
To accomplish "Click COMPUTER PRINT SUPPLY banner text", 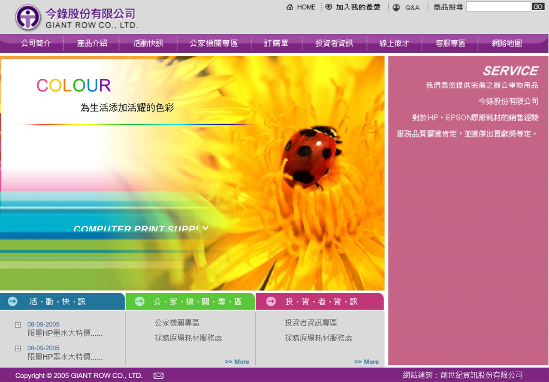I will point(141,229).
